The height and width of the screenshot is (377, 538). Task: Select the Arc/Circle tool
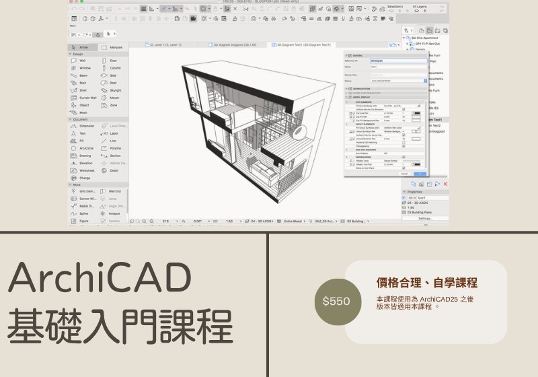tap(82, 148)
